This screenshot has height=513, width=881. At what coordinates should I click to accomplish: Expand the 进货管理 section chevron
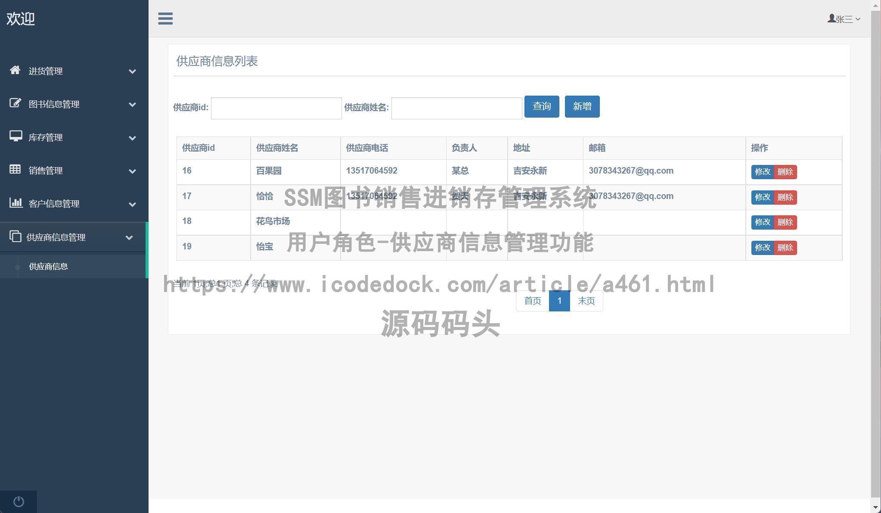pyautogui.click(x=132, y=71)
